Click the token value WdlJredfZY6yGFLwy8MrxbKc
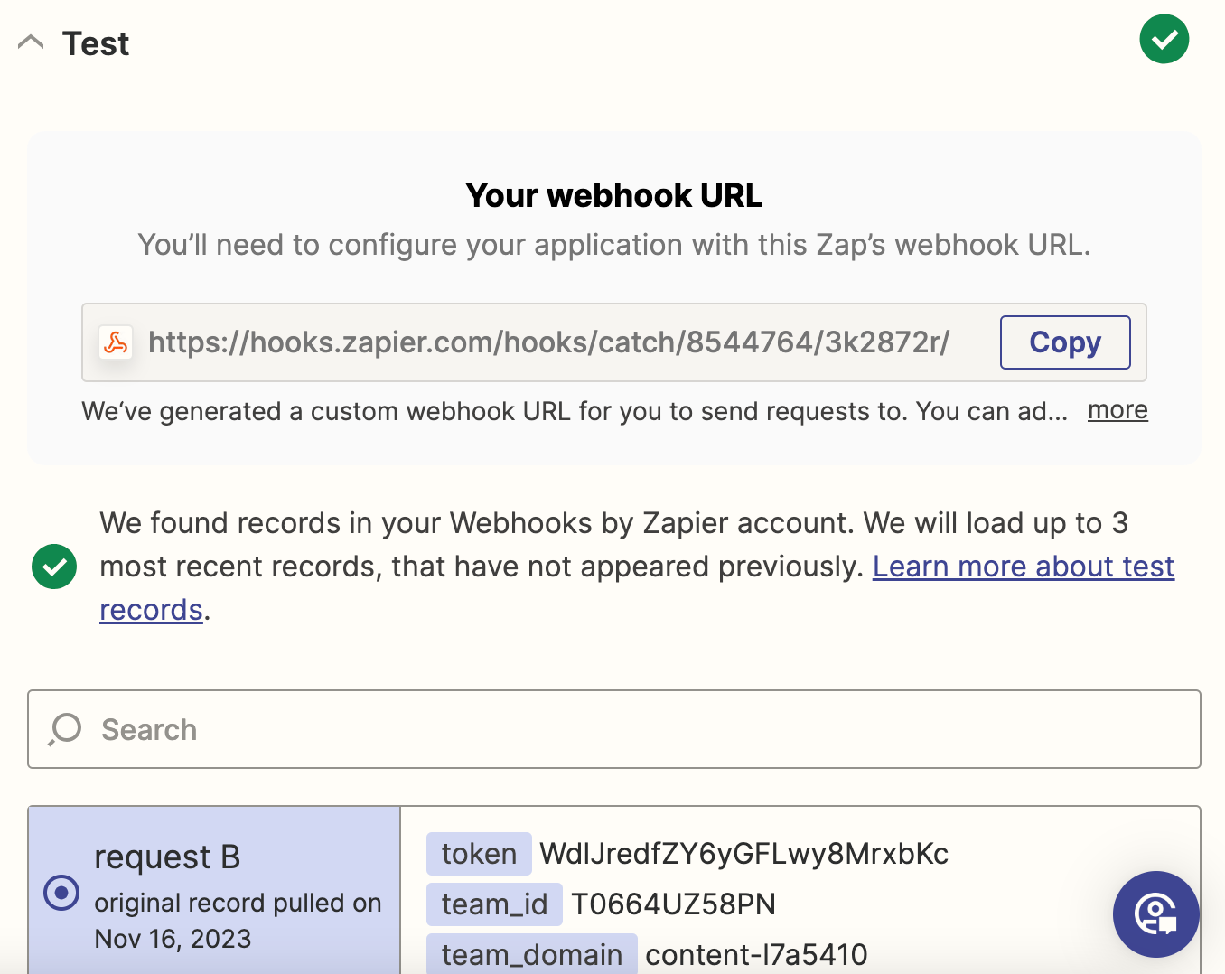Image resolution: width=1225 pixels, height=974 pixels. point(744,854)
